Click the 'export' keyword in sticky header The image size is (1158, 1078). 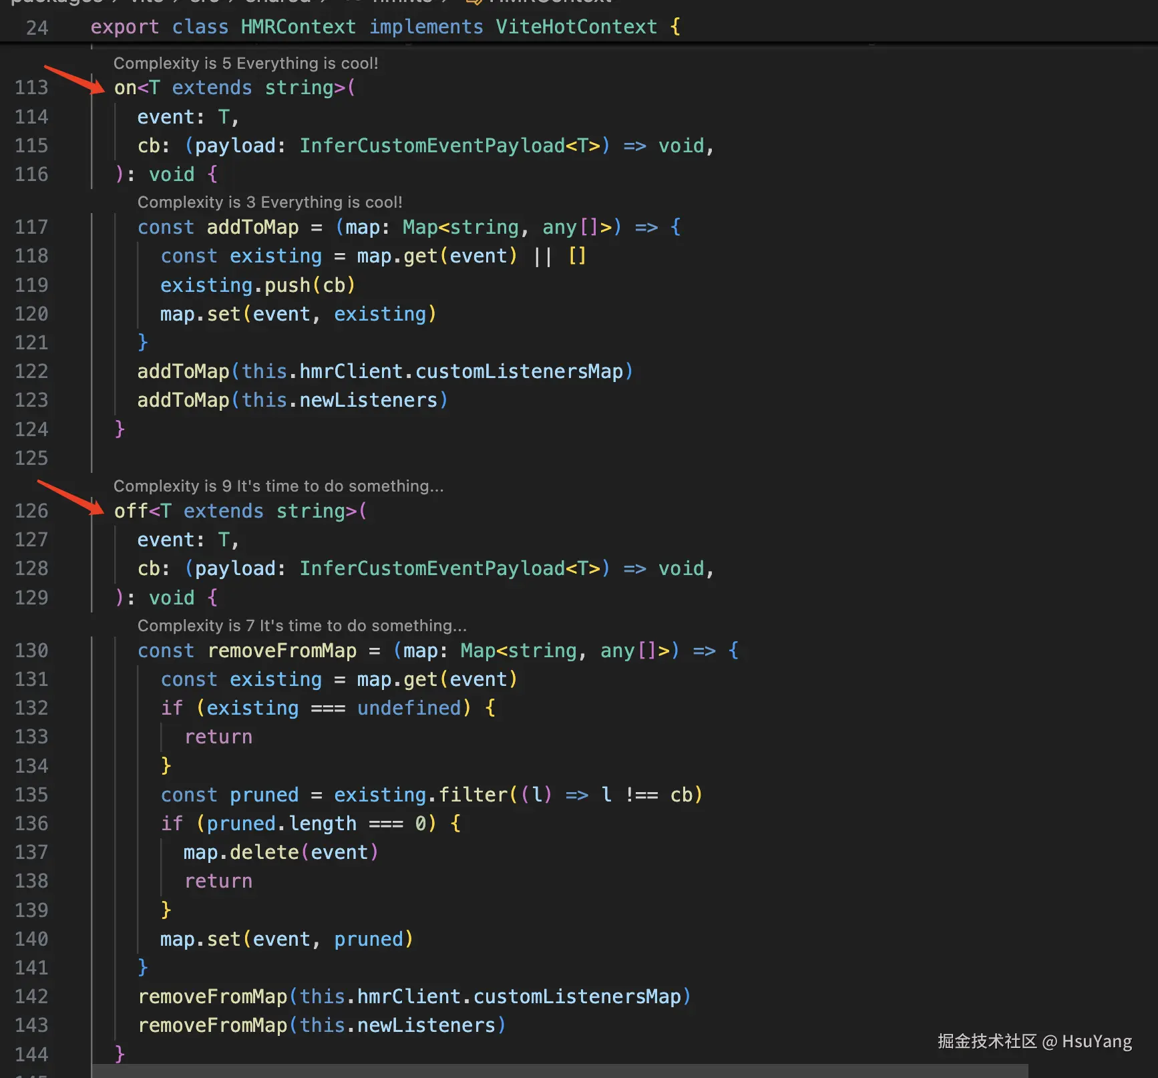click(125, 27)
